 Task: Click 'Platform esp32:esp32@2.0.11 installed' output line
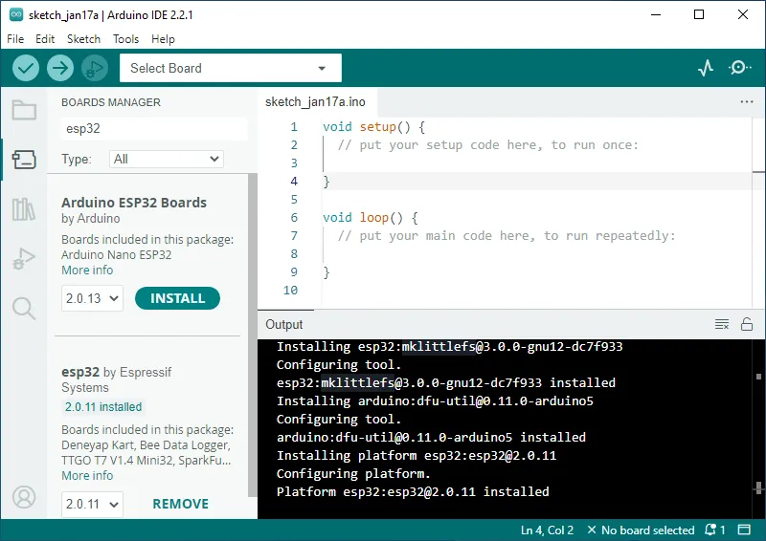pyautogui.click(x=413, y=491)
